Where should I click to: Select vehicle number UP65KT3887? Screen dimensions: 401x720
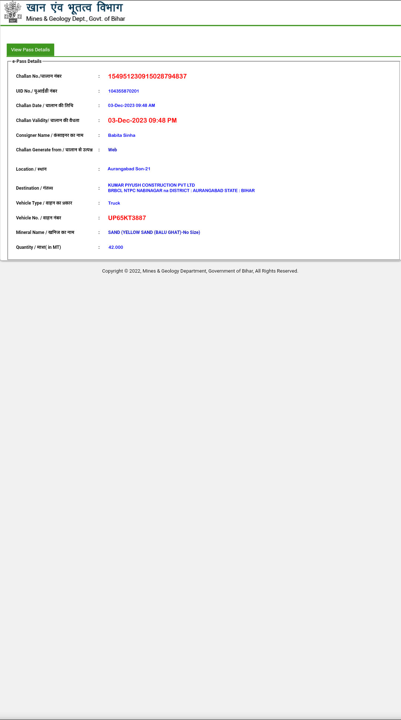point(127,218)
